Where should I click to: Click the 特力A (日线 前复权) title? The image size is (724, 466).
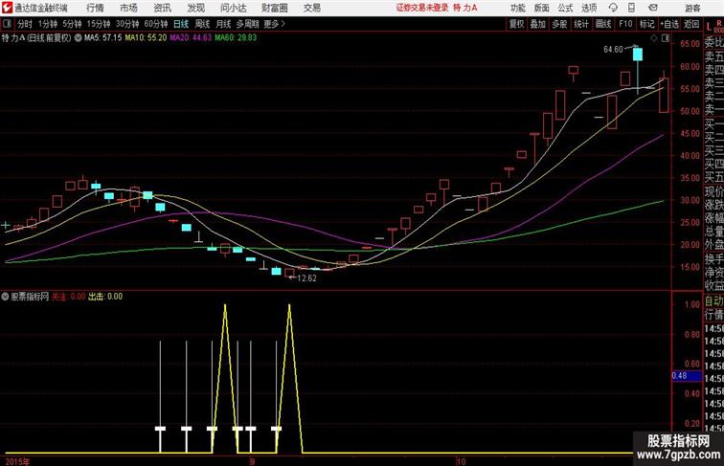pos(36,38)
